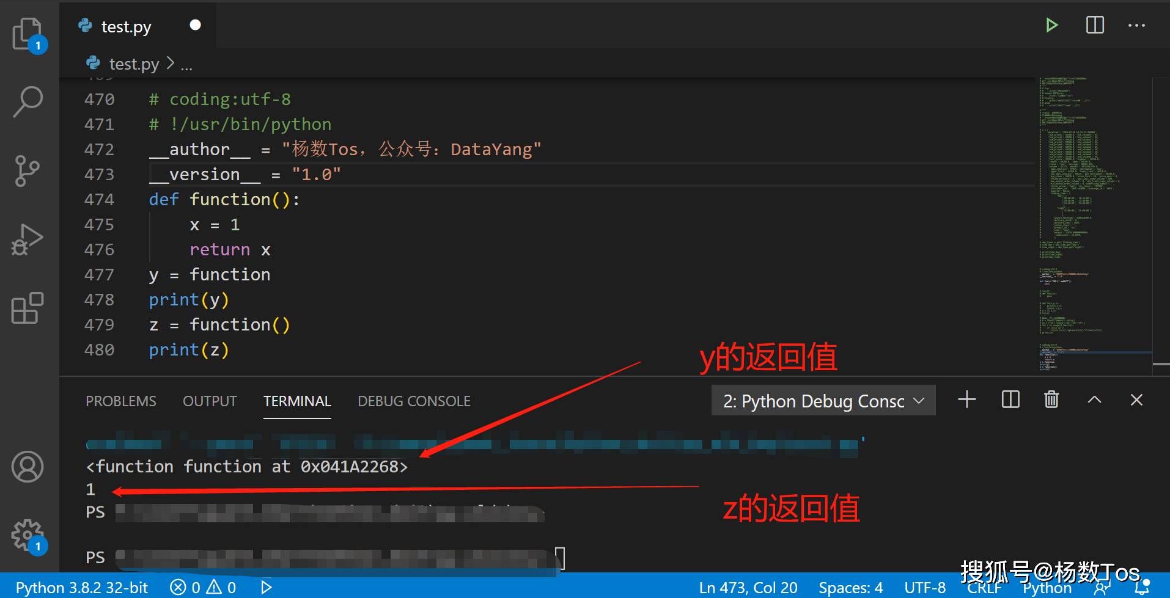Open the Search view icon
This screenshot has width=1170, height=598.
pos(28,101)
